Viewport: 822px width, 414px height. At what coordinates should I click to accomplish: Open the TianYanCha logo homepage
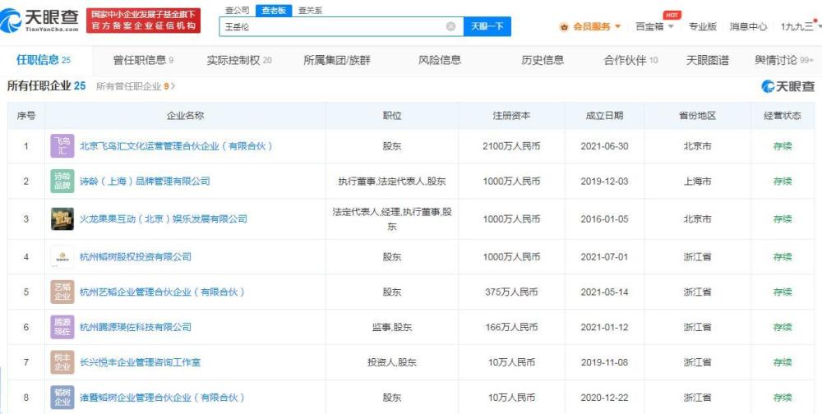pos(39,21)
